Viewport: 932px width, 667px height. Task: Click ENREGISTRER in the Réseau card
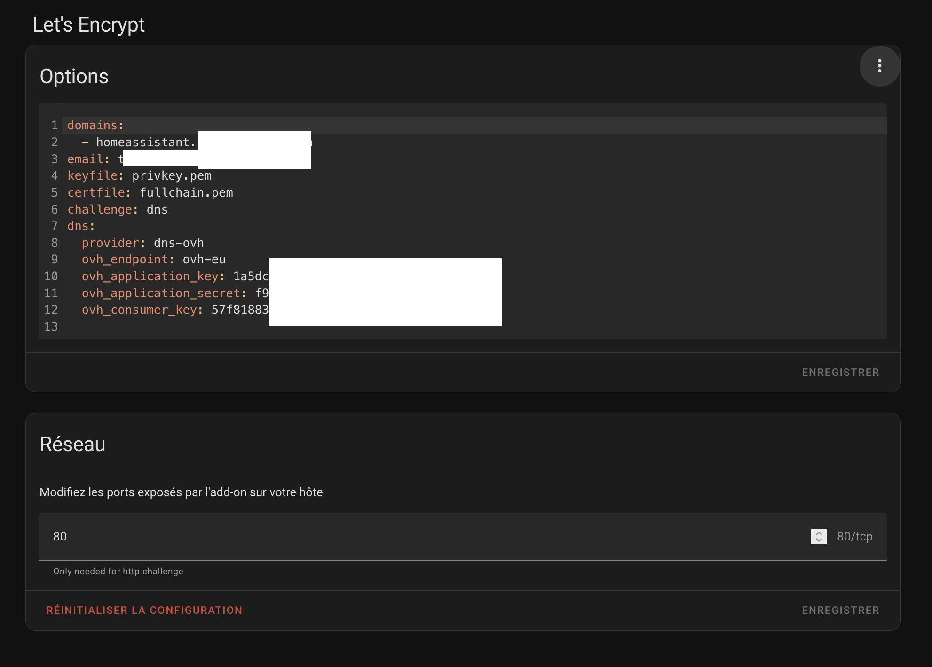click(x=840, y=610)
